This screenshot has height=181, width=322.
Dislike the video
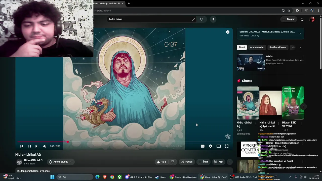click(x=173, y=162)
